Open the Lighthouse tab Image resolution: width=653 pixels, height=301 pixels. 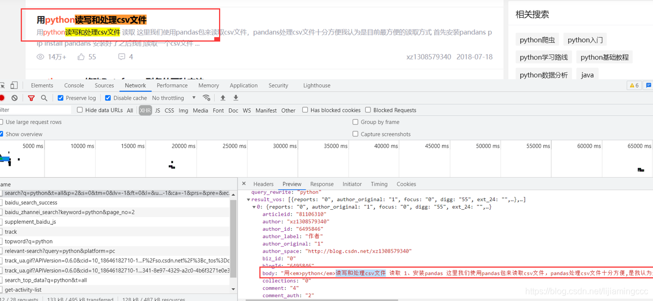(x=317, y=85)
